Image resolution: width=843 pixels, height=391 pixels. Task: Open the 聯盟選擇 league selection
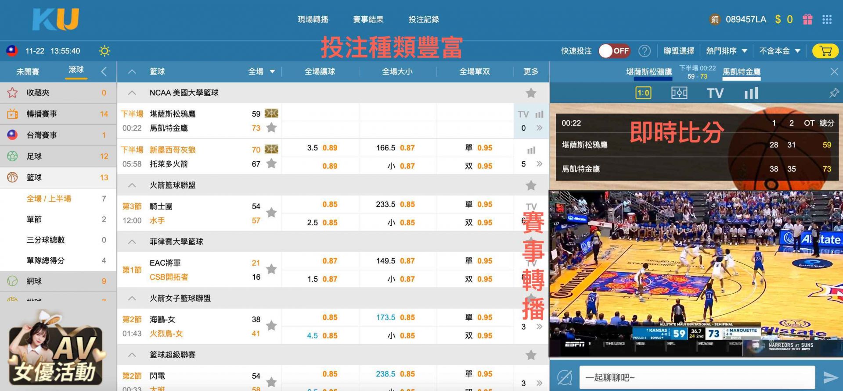(679, 51)
